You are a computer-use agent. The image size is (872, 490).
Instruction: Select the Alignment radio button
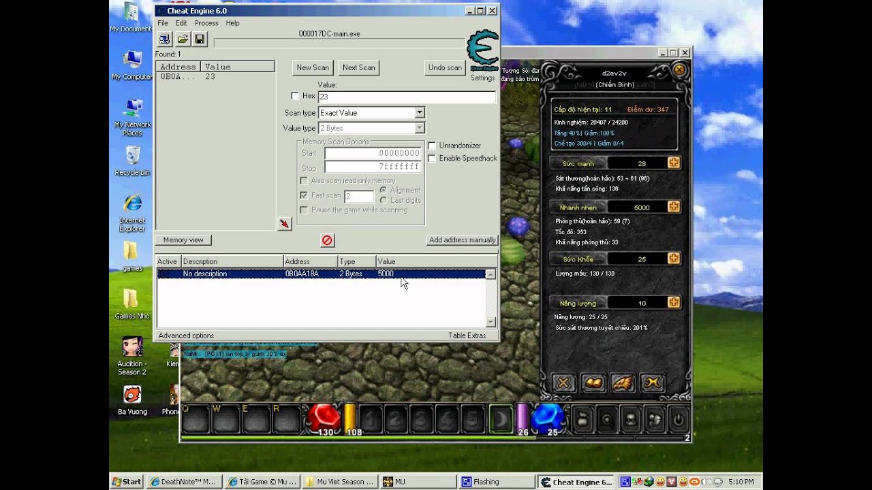pyautogui.click(x=384, y=190)
